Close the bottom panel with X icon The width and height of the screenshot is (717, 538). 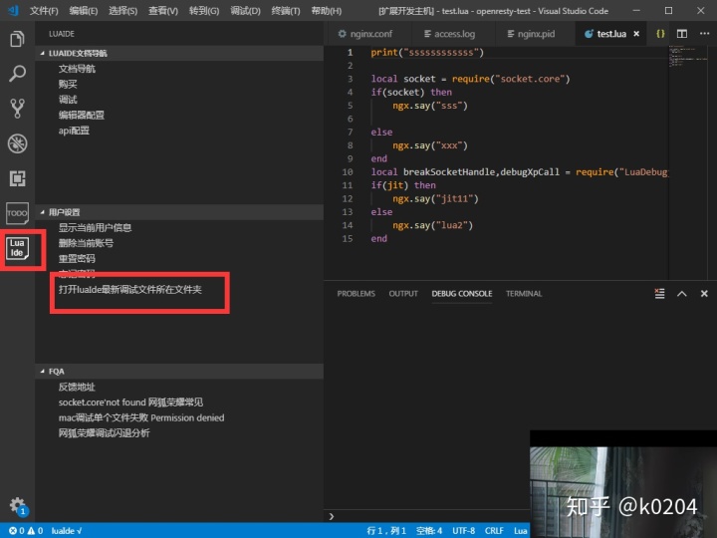coord(704,294)
